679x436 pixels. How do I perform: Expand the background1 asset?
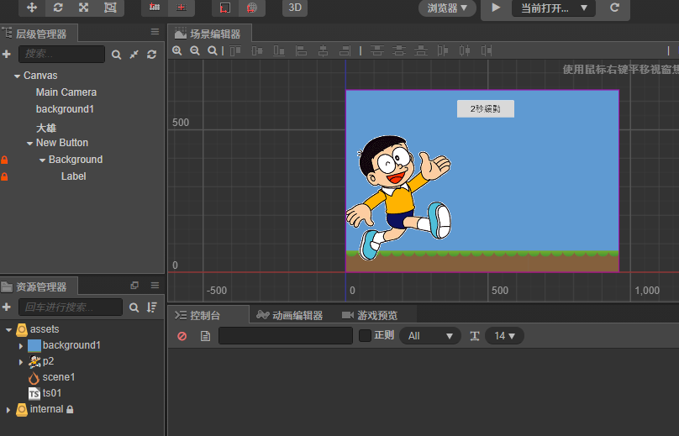[21, 346]
